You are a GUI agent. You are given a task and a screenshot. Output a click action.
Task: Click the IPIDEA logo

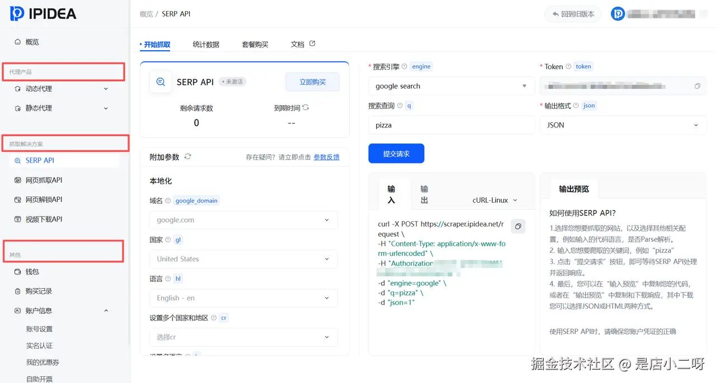(43, 14)
